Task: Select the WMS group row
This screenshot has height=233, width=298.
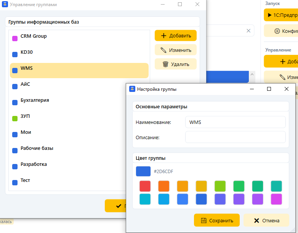Action: point(79,71)
